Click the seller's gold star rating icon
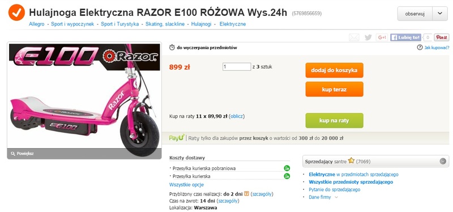Screen dimensions: 453x212 click(351, 161)
